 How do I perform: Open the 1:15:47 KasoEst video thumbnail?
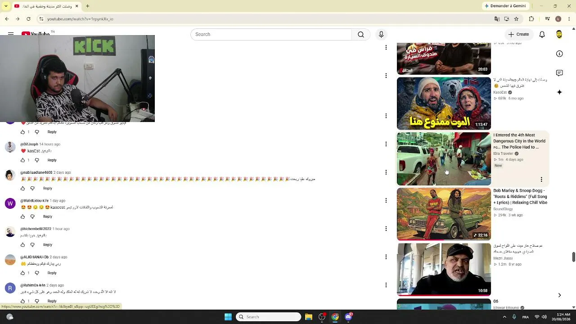click(x=444, y=103)
